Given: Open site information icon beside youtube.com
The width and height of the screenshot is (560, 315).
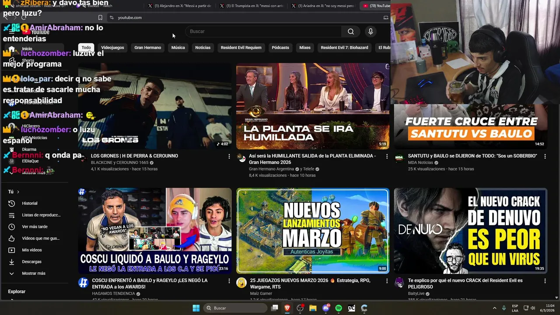Looking at the screenshot, I should tap(112, 17).
